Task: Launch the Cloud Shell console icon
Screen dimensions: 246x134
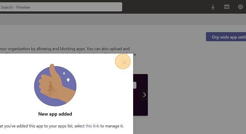Action: click(x=227, y=7)
